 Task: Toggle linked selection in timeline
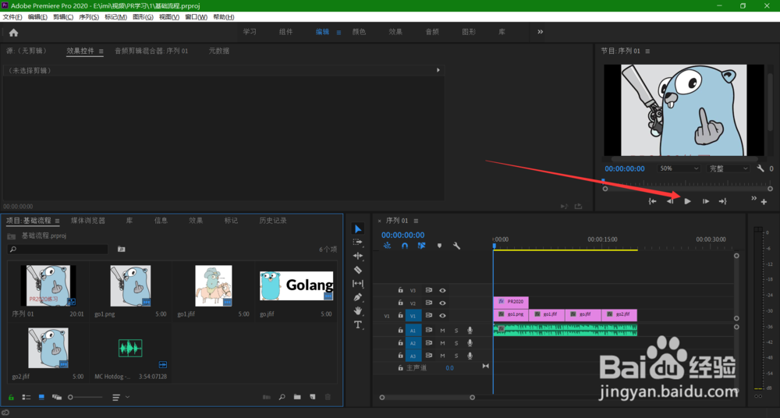click(421, 246)
